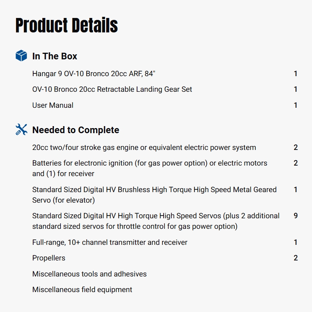Click the quantity 1 beside User Manual
Viewport: 312px width, 312px height.
coord(296,105)
